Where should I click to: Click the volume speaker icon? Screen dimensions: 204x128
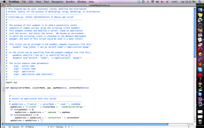157,2
